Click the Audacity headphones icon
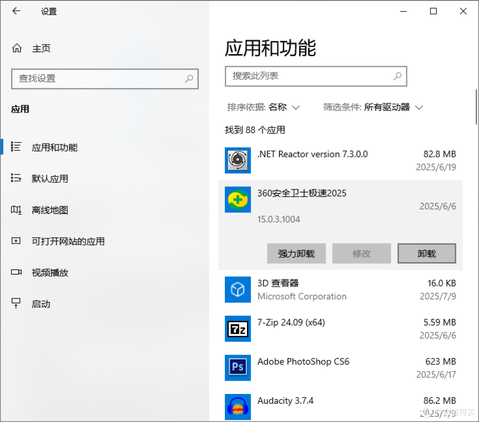 238,407
